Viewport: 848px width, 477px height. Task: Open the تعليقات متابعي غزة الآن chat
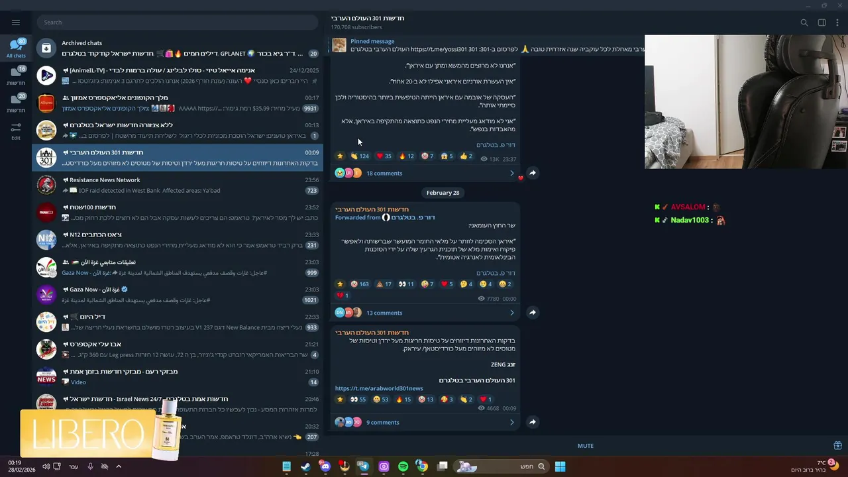click(178, 267)
